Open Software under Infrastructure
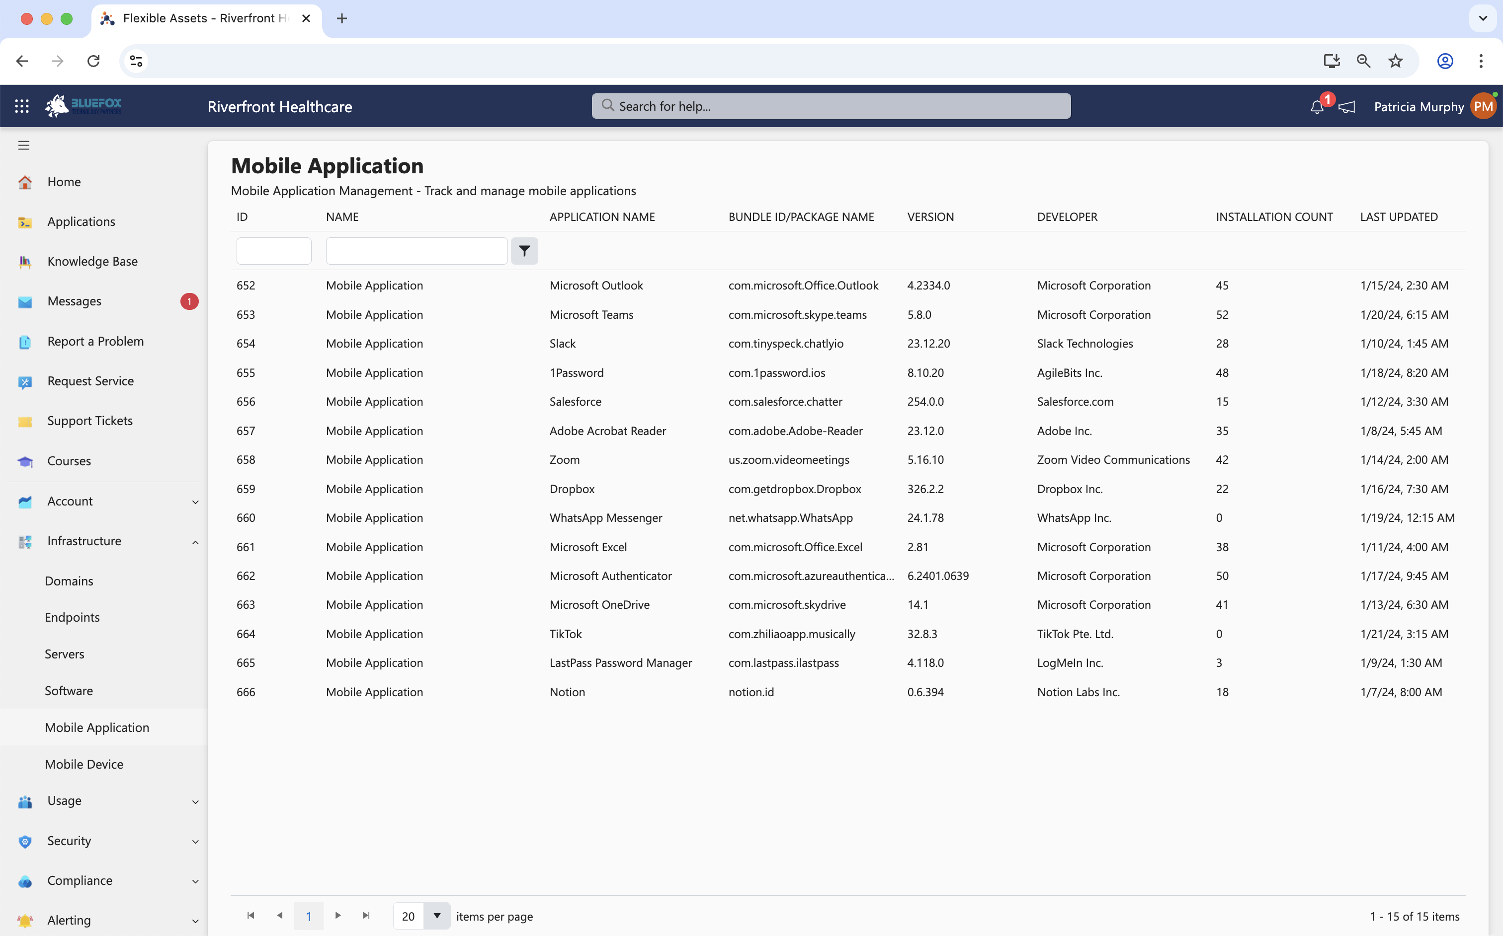The height and width of the screenshot is (936, 1503). [69, 691]
